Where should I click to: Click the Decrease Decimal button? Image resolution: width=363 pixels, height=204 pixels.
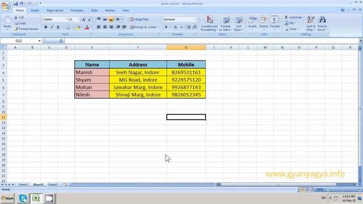click(195, 27)
